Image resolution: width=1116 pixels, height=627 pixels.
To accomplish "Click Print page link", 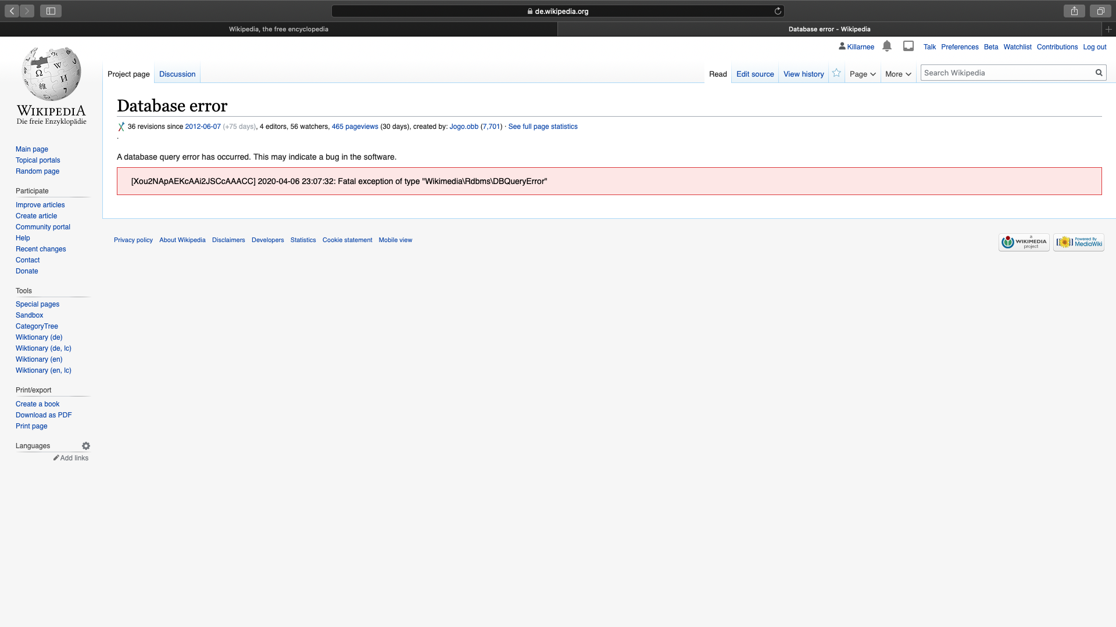I will click(x=31, y=426).
